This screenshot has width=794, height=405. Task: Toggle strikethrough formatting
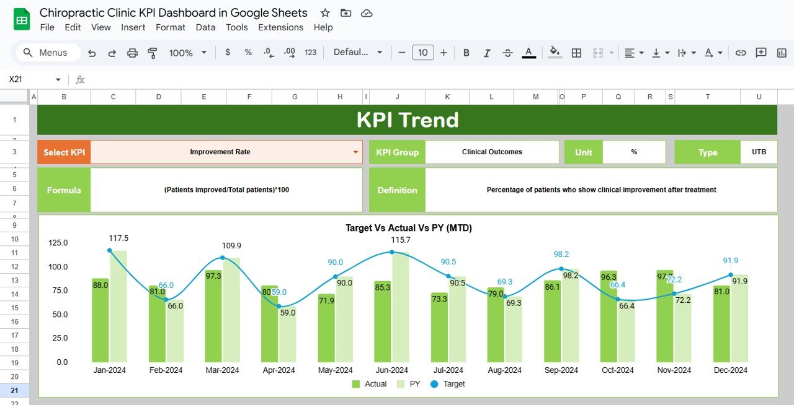[507, 53]
